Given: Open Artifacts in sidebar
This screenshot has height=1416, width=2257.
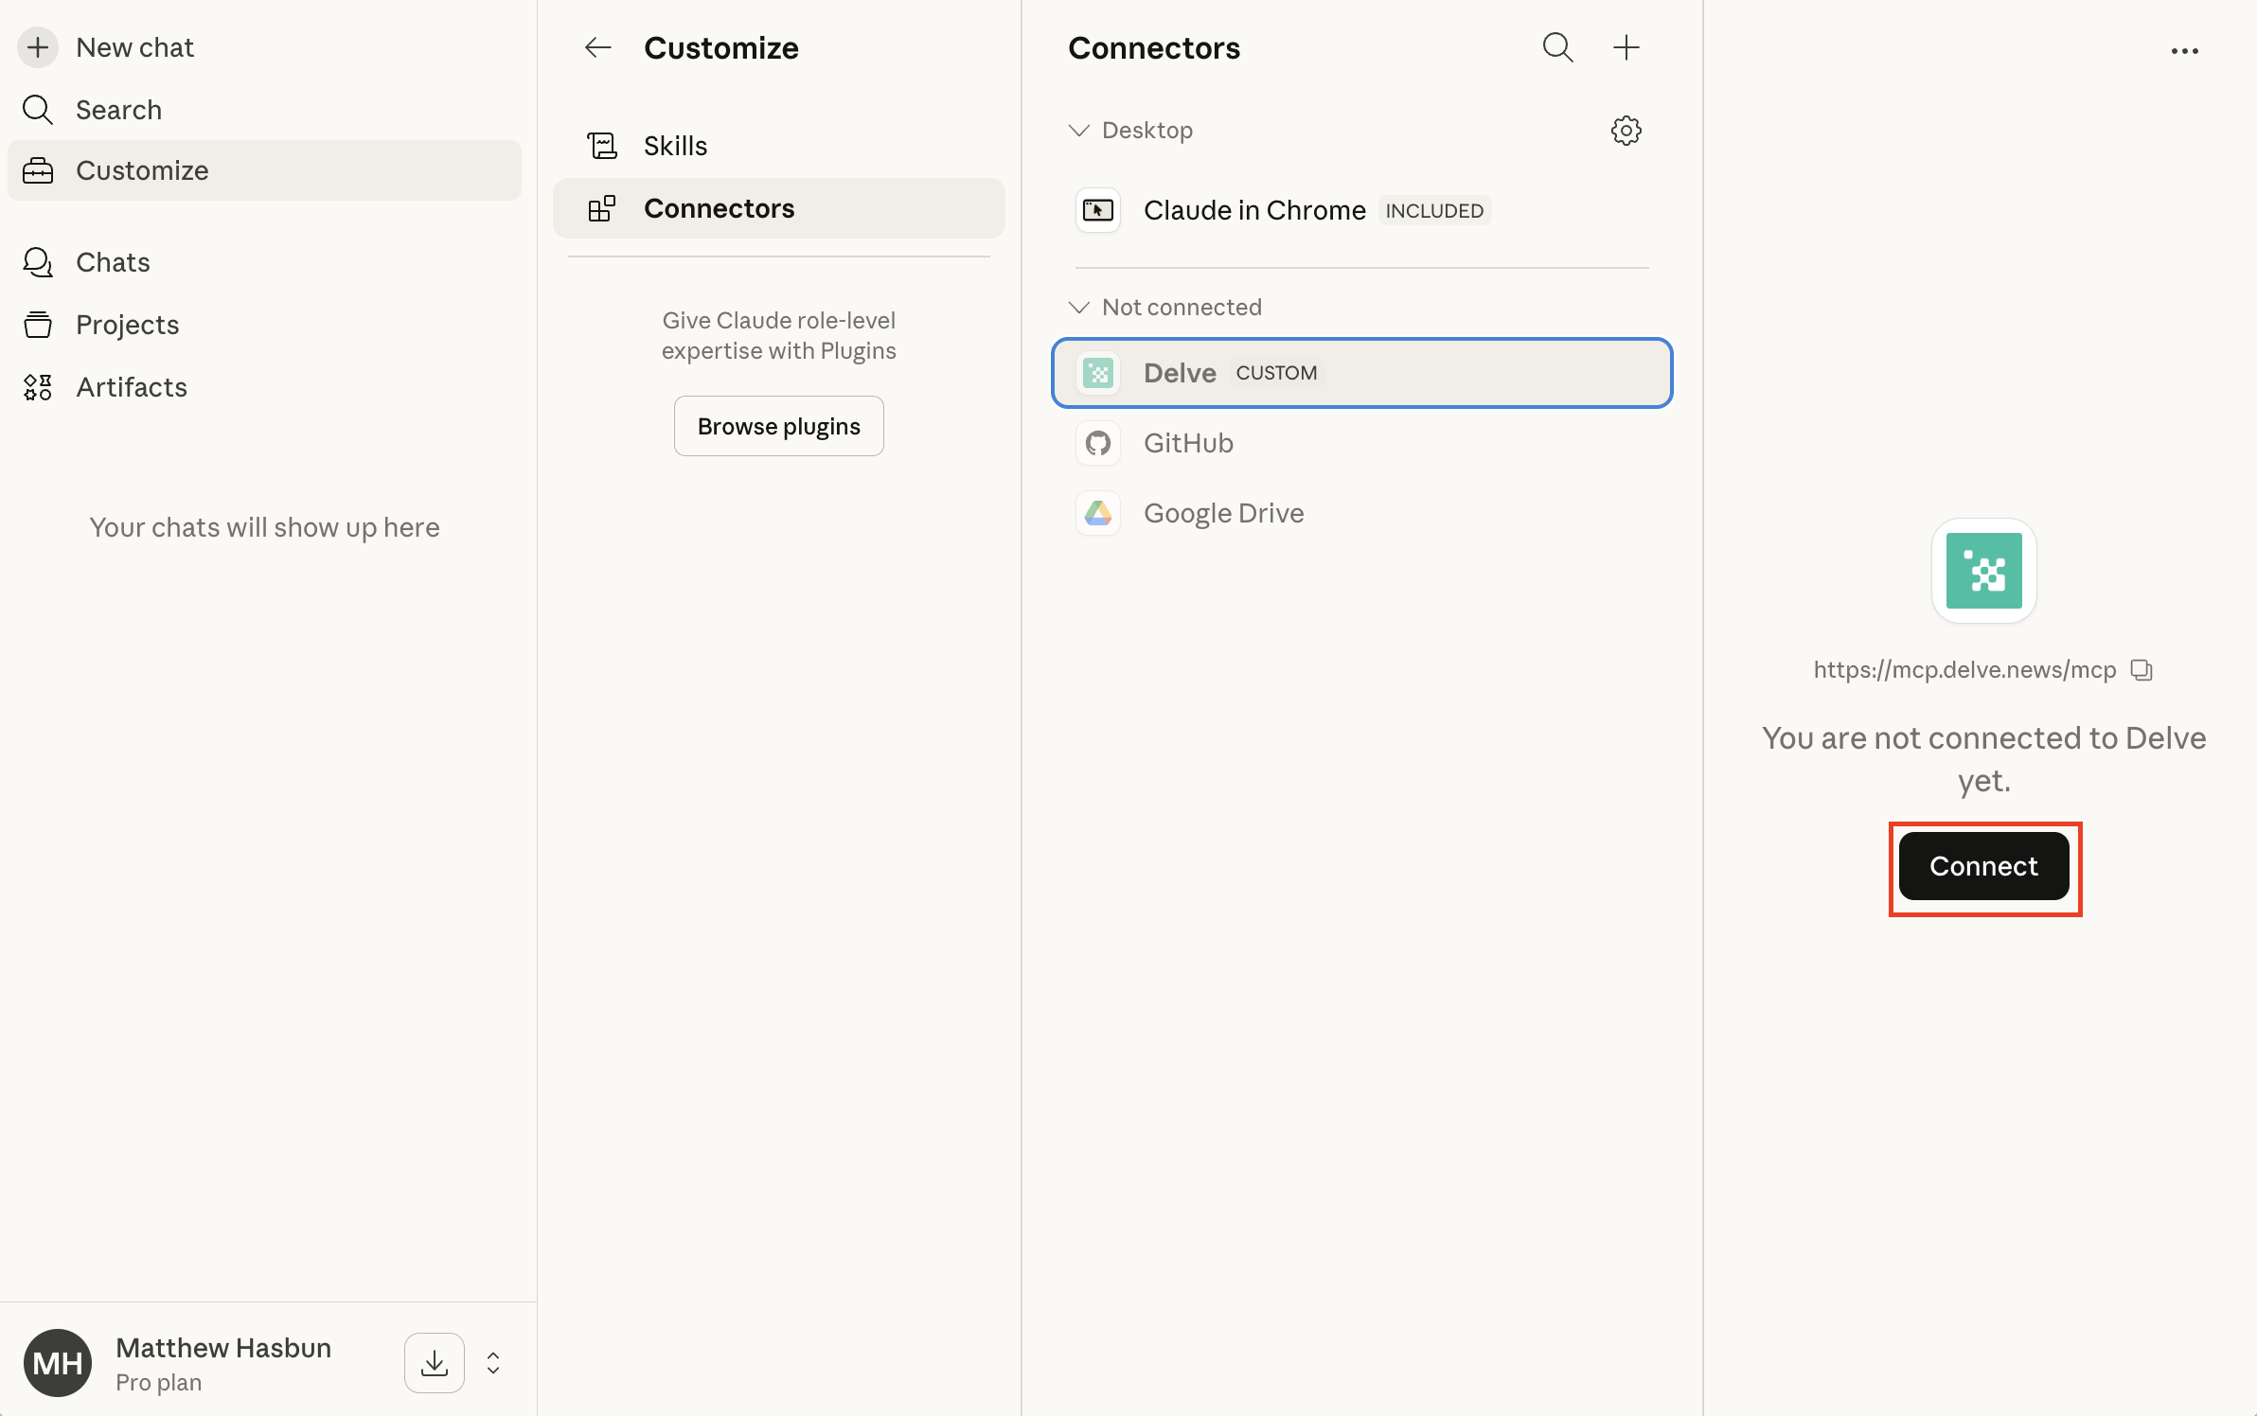Looking at the screenshot, I should pos(132,387).
